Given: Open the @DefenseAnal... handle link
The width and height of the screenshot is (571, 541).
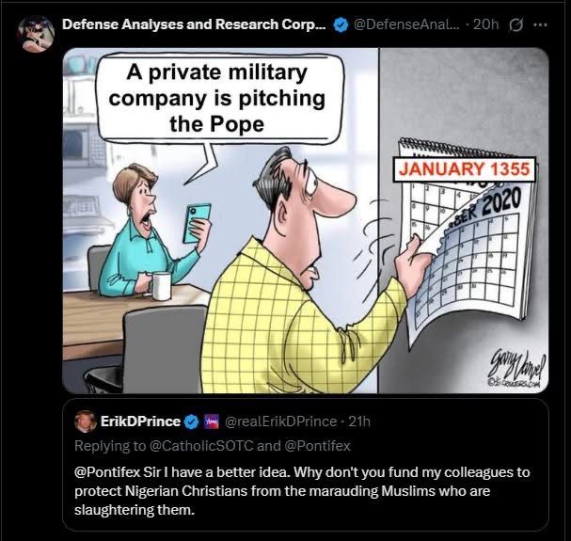Looking at the screenshot, I should click(x=406, y=24).
